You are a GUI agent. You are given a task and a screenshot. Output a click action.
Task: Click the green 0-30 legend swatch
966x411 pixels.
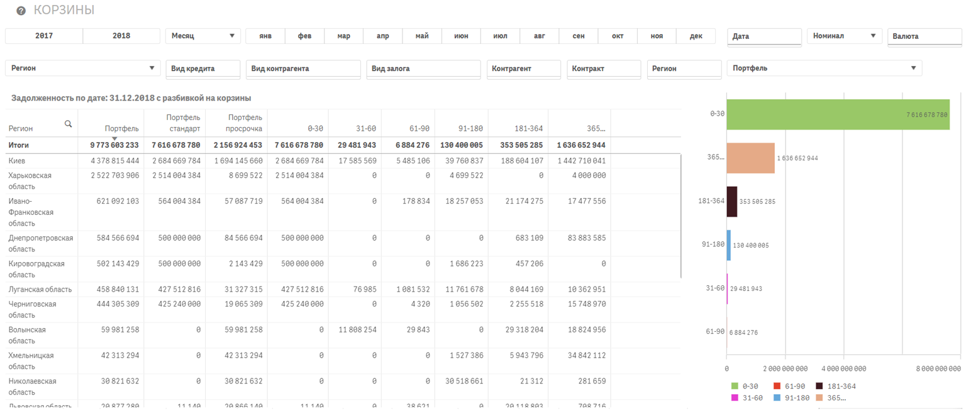coord(734,386)
